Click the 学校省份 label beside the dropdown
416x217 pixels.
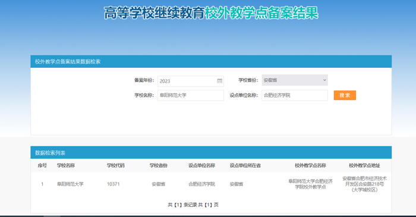[x=248, y=80]
